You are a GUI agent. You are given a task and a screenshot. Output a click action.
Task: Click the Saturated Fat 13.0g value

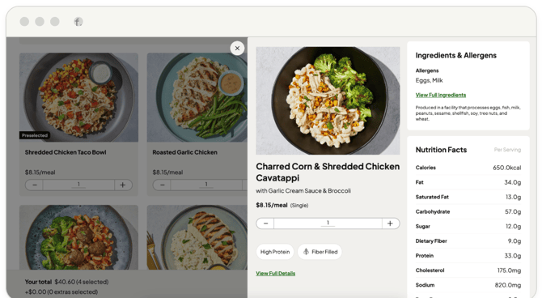pyautogui.click(x=513, y=197)
